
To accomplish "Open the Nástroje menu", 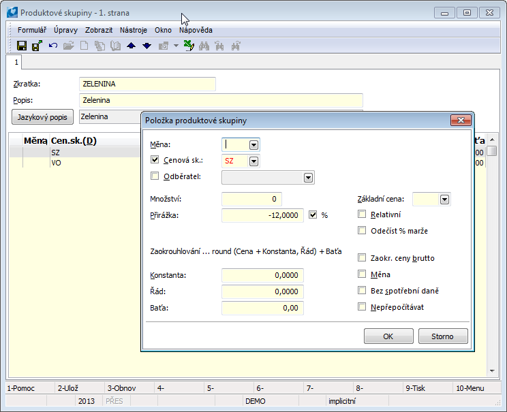I will (x=134, y=30).
